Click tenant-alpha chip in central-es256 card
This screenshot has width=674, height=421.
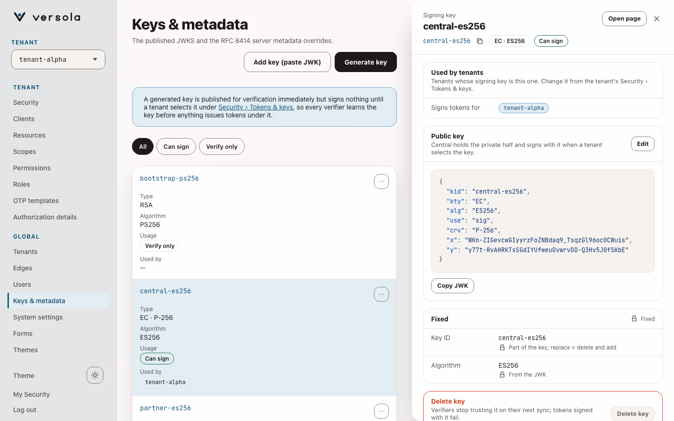click(165, 382)
